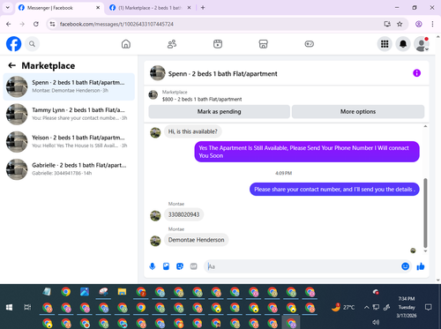Go to the Home feed icon
The height and width of the screenshot is (329, 441).
click(x=126, y=44)
